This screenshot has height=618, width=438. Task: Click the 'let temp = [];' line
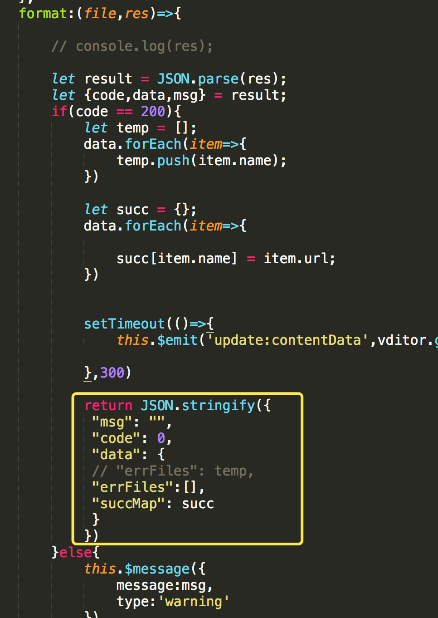140,128
